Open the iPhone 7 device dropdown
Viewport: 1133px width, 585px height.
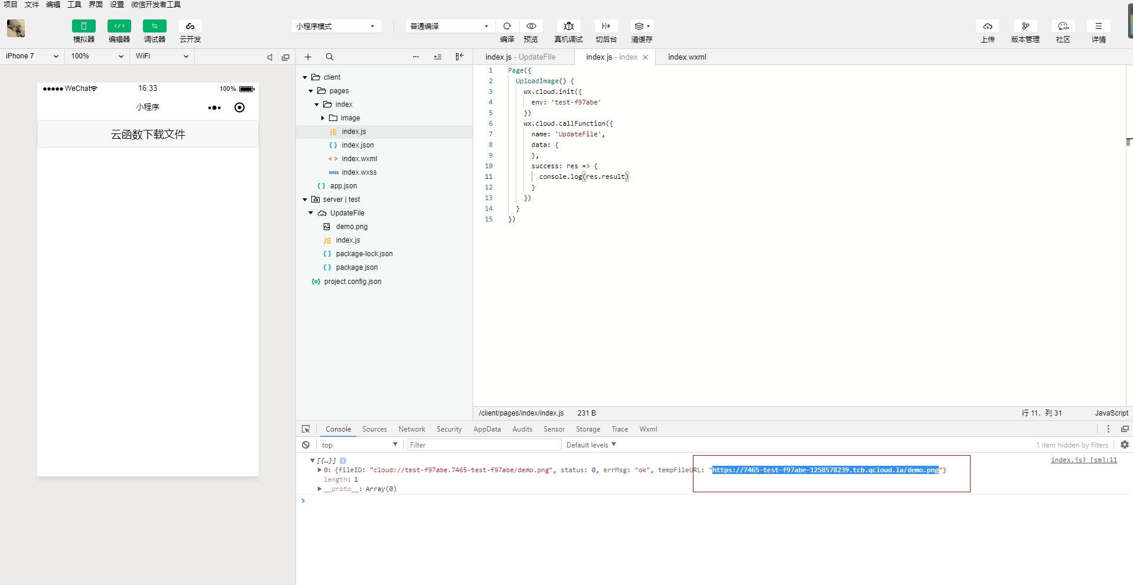[32, 56]
